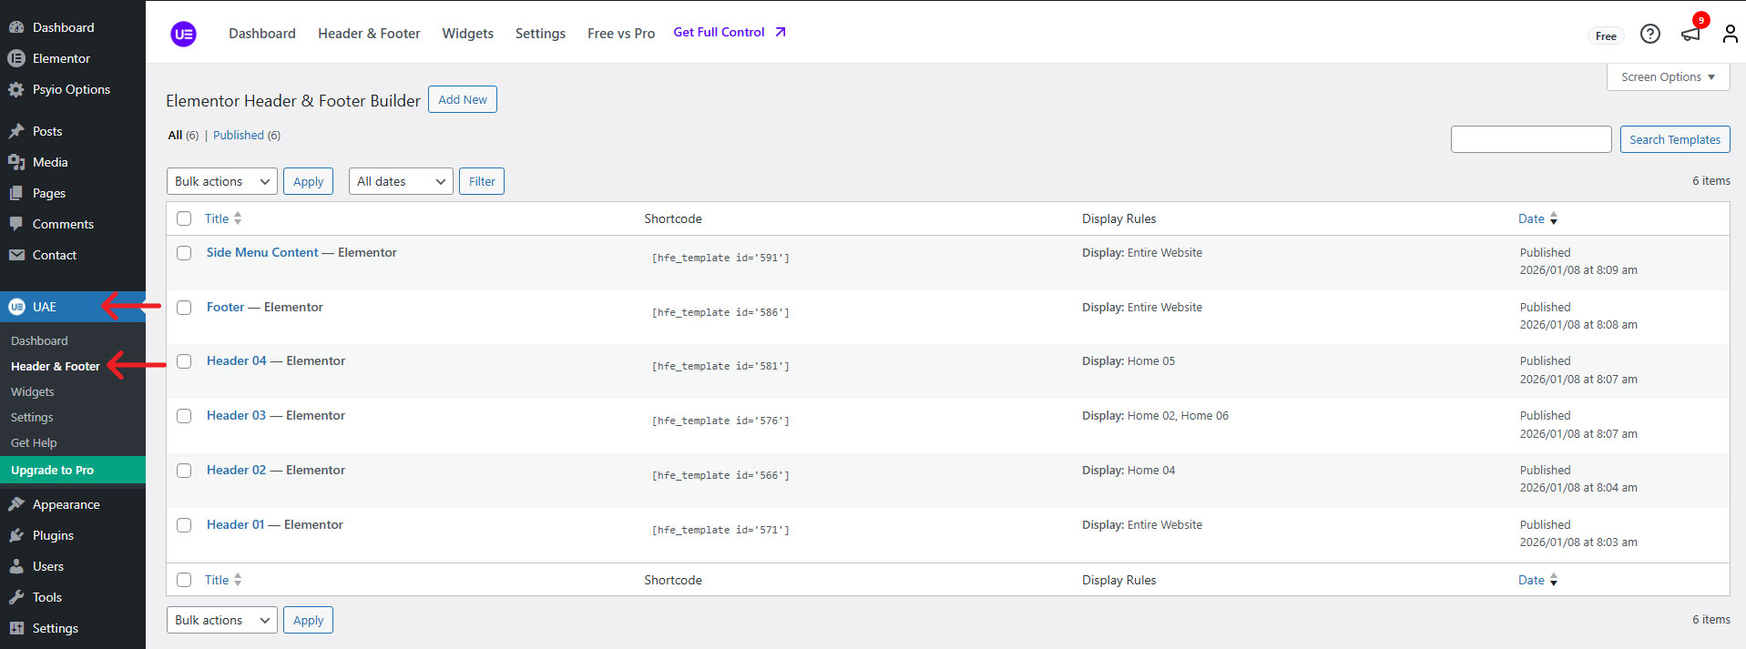Image resolution: width=1746 pixels, height=649 pixels.
Task: Open the help question mark icon
Action: pos(1649,35)
